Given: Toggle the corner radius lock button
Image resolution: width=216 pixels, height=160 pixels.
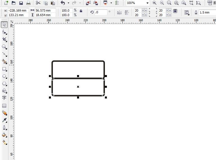Looking at the screenshot, I should click(175, 11).
